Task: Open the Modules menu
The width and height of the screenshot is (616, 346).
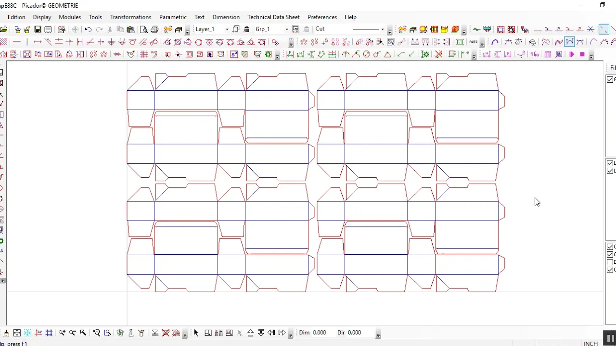Action: (x=70, y=17)
